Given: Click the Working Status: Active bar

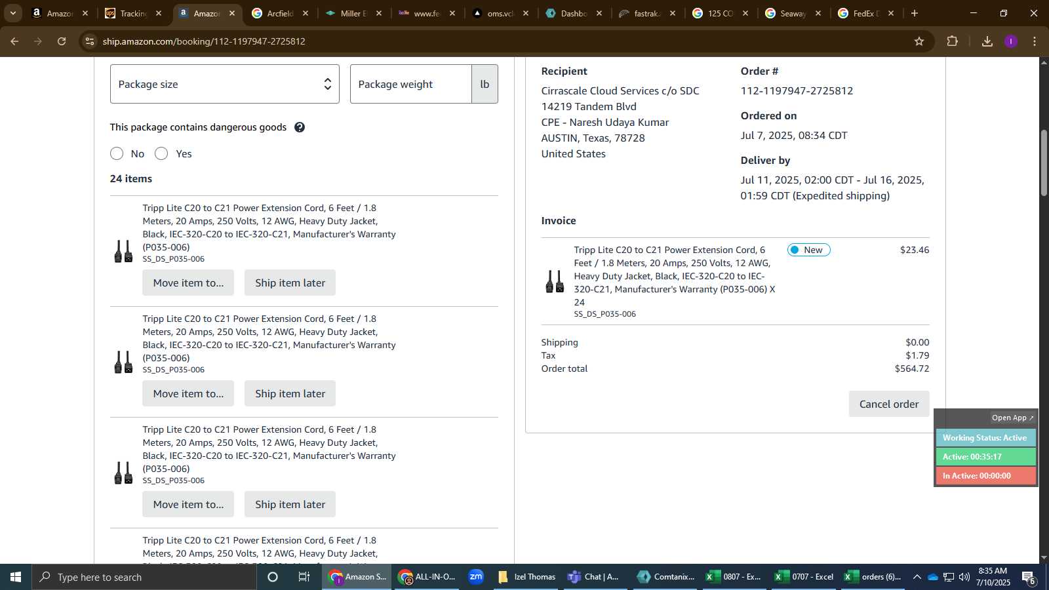Looking at the screenshot, I should coord(985,438).
